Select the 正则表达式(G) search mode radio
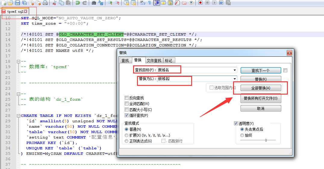 pos(127,141)
